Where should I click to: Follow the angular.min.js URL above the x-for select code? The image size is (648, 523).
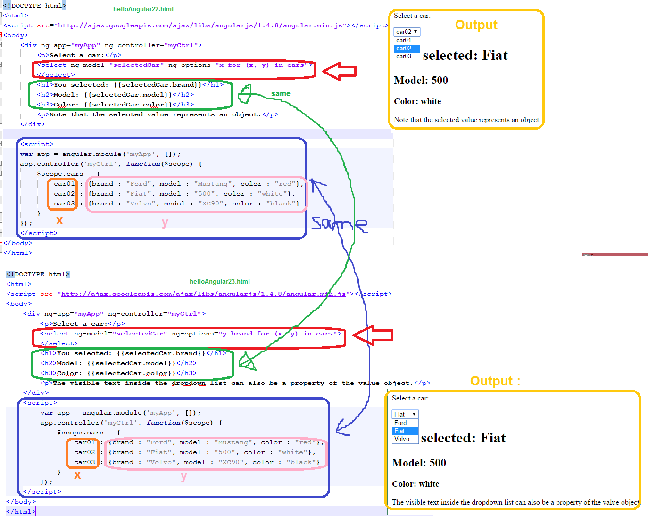[200, 25]
